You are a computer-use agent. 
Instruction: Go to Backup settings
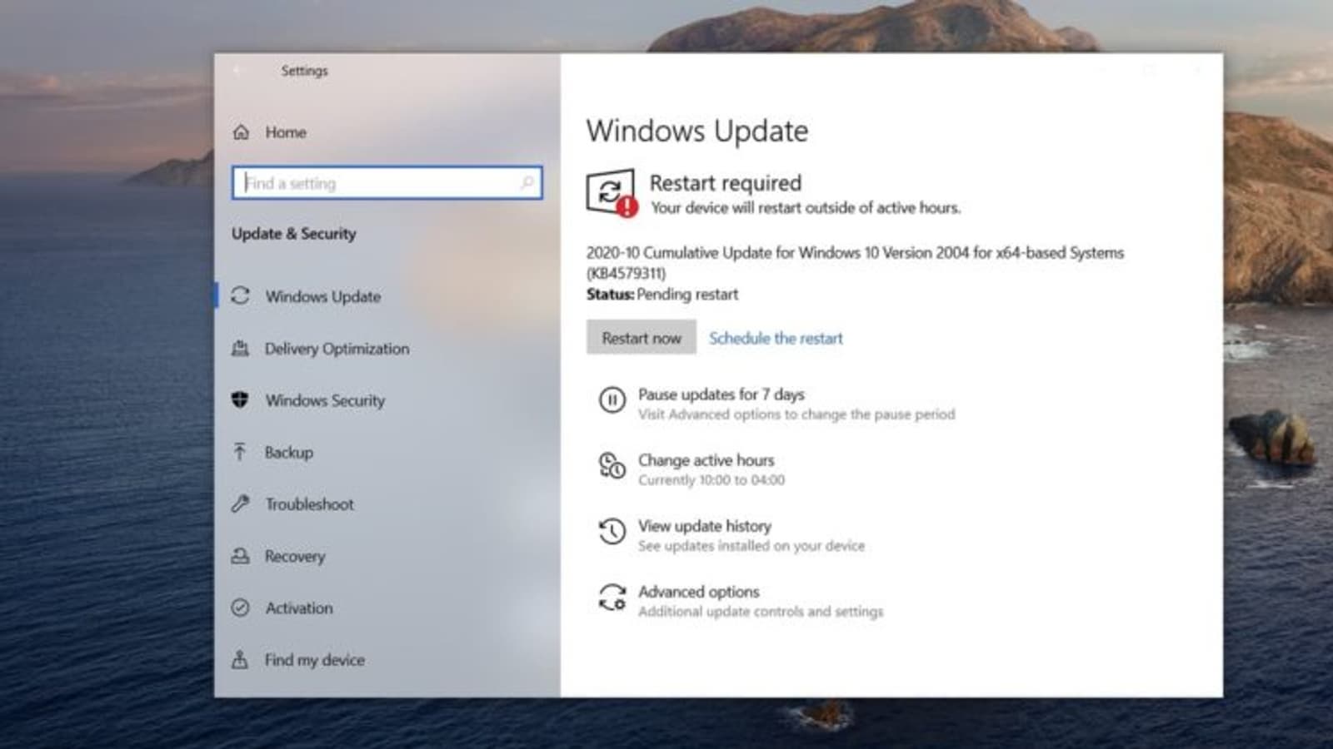click(289, 452)
